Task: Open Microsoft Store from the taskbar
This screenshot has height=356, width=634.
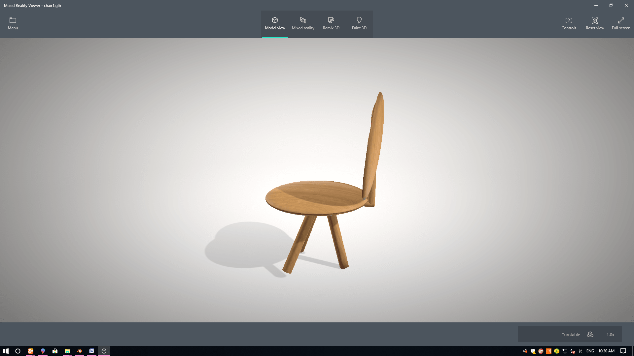Action: 55,351
